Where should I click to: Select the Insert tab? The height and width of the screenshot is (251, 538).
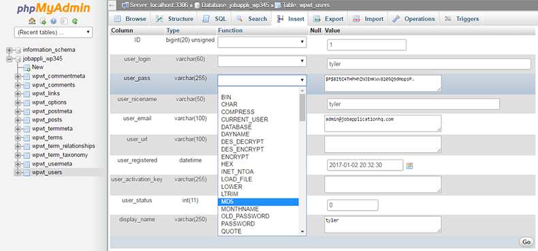(290, 19)
